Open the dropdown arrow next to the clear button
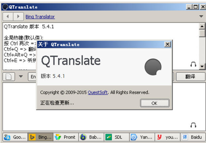Image resolution: width=206 pixels, height=143 pixels. coord(21,77)
